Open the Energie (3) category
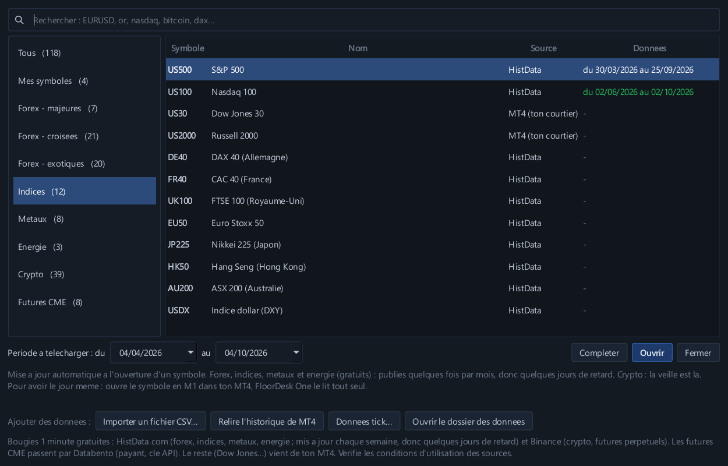This screenshot has height=466, width=728. click(x=84, y=247)
